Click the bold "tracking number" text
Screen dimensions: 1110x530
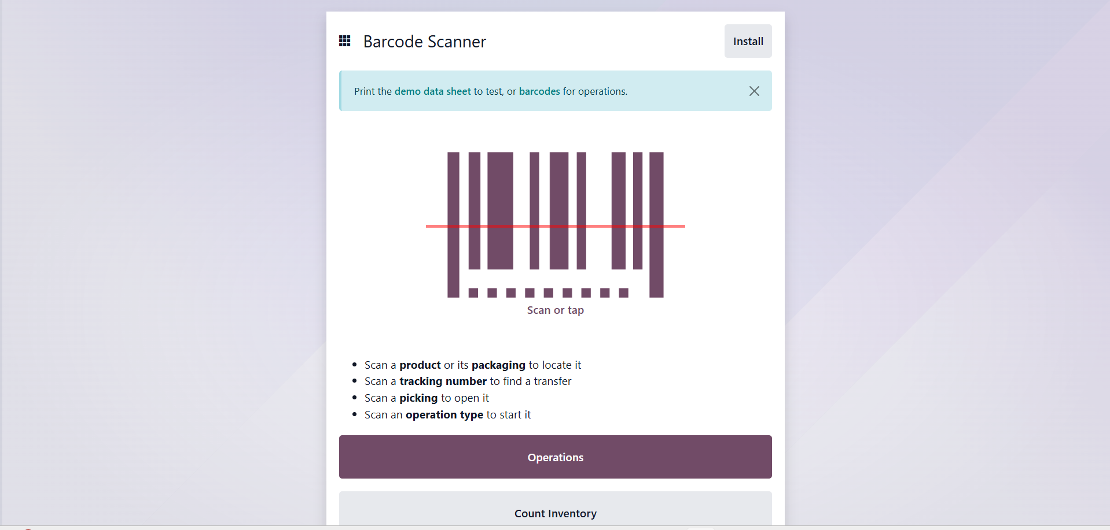[443, 381]
